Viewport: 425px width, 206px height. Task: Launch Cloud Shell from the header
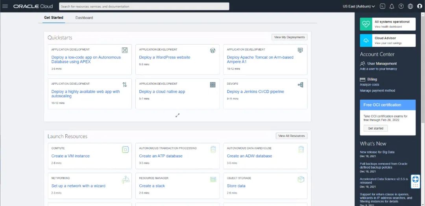tap(382, 6)
